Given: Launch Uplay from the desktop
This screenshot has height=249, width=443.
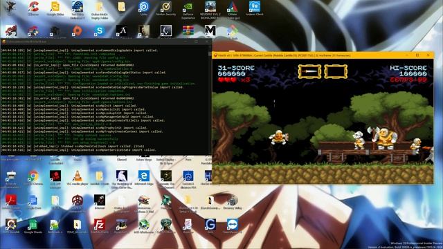Looking at the screenshot, I should pos(144,8).
